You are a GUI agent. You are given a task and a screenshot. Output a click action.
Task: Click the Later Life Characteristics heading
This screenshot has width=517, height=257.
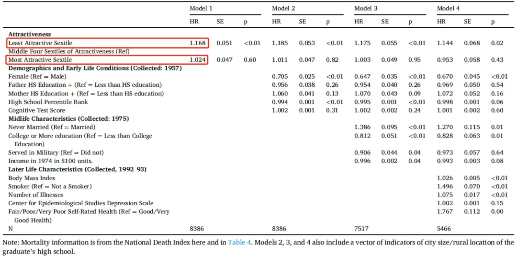(x=78, y=169)
